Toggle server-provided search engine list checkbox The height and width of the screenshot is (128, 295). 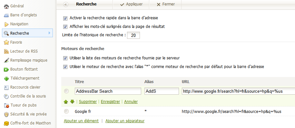65,58
